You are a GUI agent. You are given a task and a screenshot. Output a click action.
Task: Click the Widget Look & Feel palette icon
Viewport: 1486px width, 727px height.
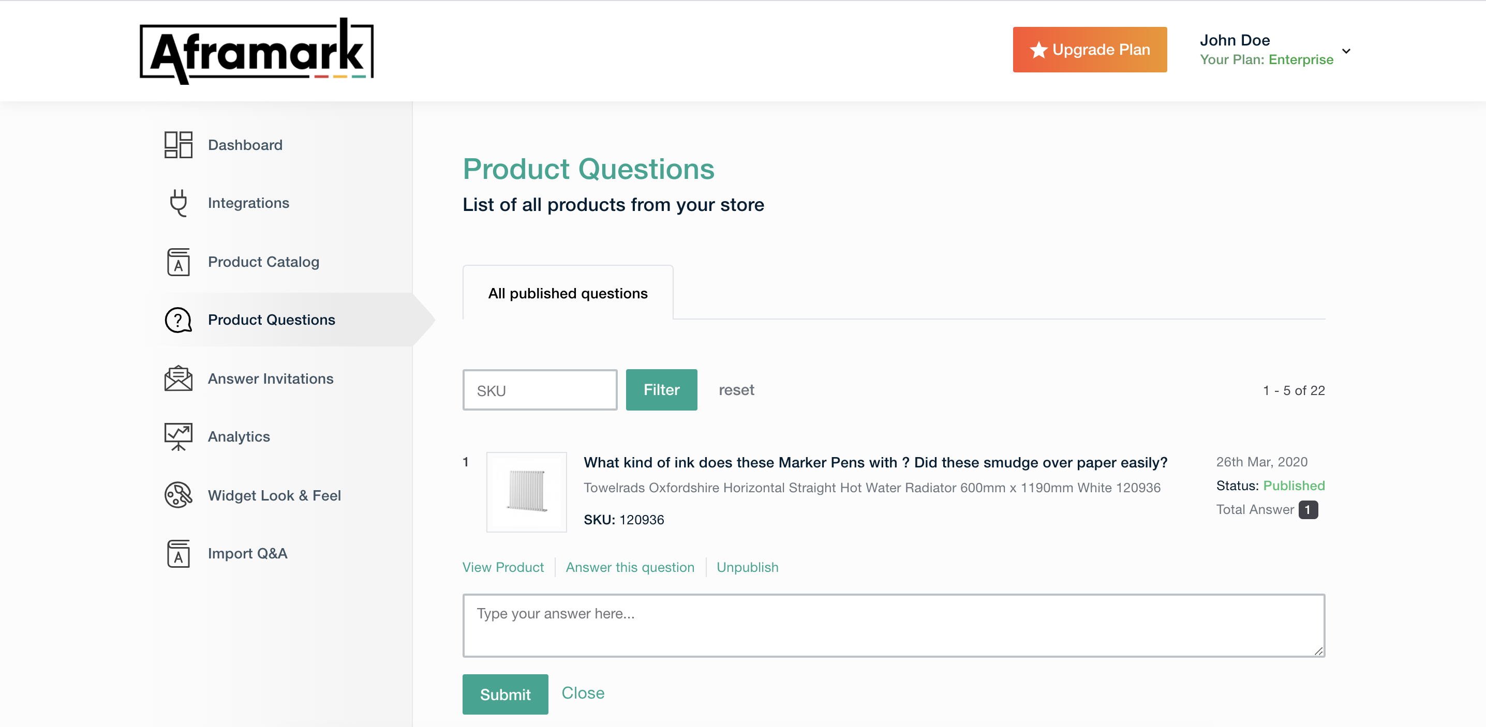click(177, 495)
